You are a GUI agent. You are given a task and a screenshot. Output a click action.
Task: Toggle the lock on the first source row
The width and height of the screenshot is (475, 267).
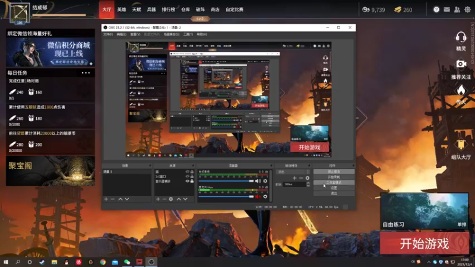[192, 171]
